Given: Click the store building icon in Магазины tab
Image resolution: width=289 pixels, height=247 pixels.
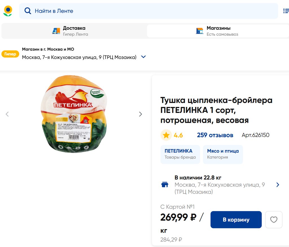Looking at the screenshot, I should (x=200, y=31).
